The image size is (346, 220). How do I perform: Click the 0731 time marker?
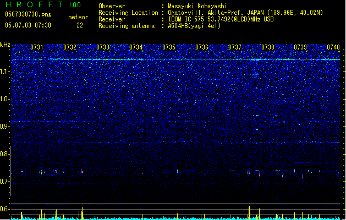[37, 47]
